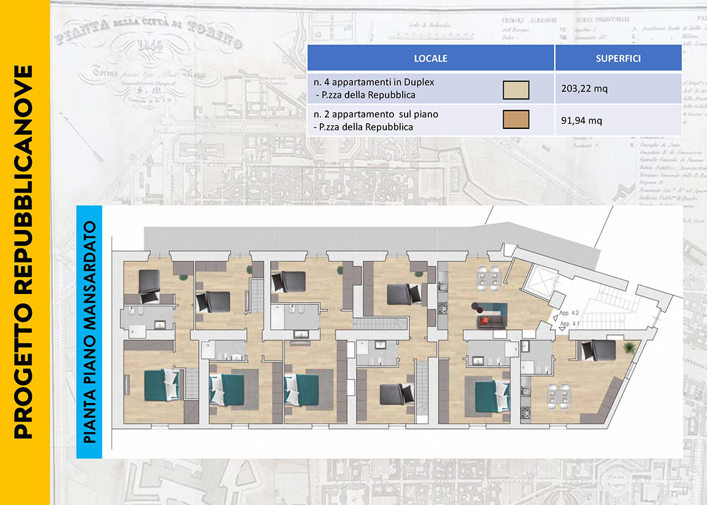Image resolution: width=707 pixels, height=505 pixels.
Task: Click the LOCALE column header
Action: [x=430, y=59]
